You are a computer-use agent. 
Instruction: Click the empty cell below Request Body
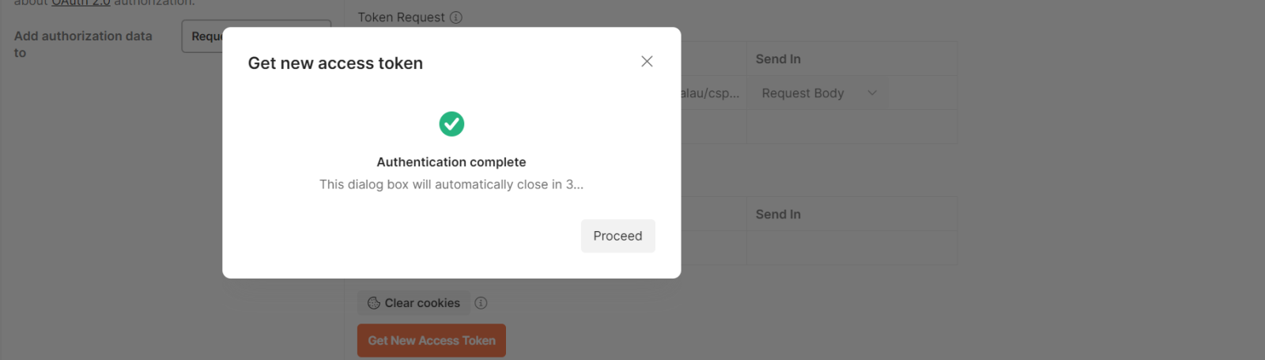[851, 127]
